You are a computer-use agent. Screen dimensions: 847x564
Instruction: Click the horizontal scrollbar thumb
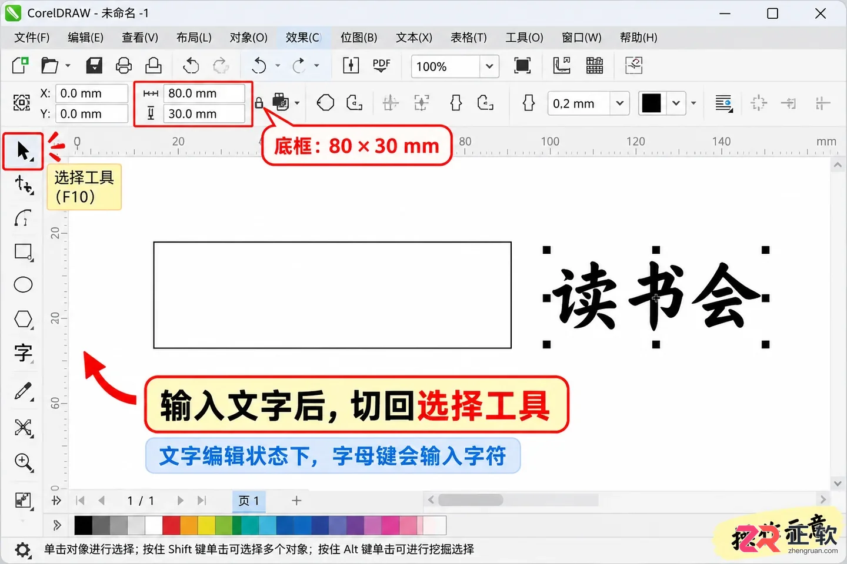coord(471,500)
